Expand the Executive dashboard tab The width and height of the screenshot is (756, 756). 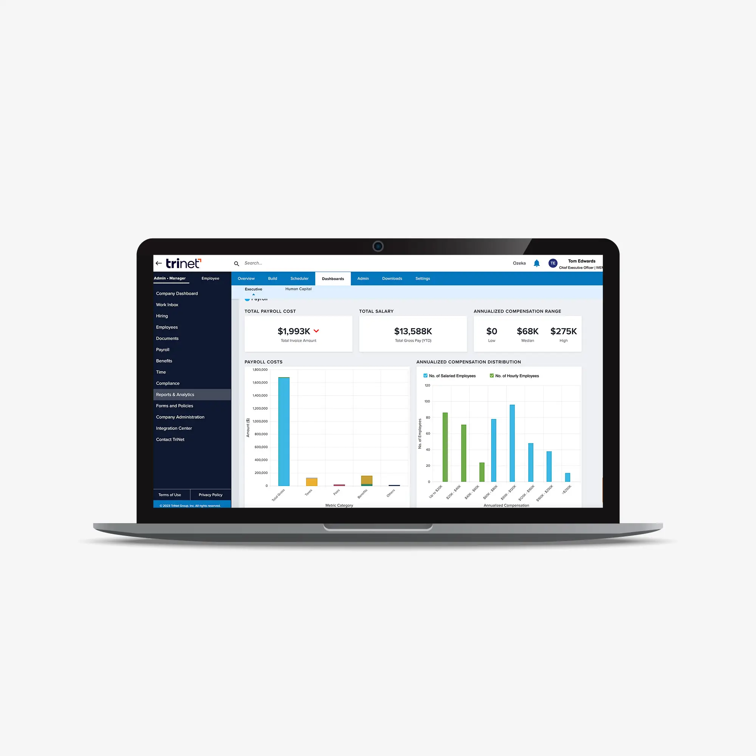[253, 290]
